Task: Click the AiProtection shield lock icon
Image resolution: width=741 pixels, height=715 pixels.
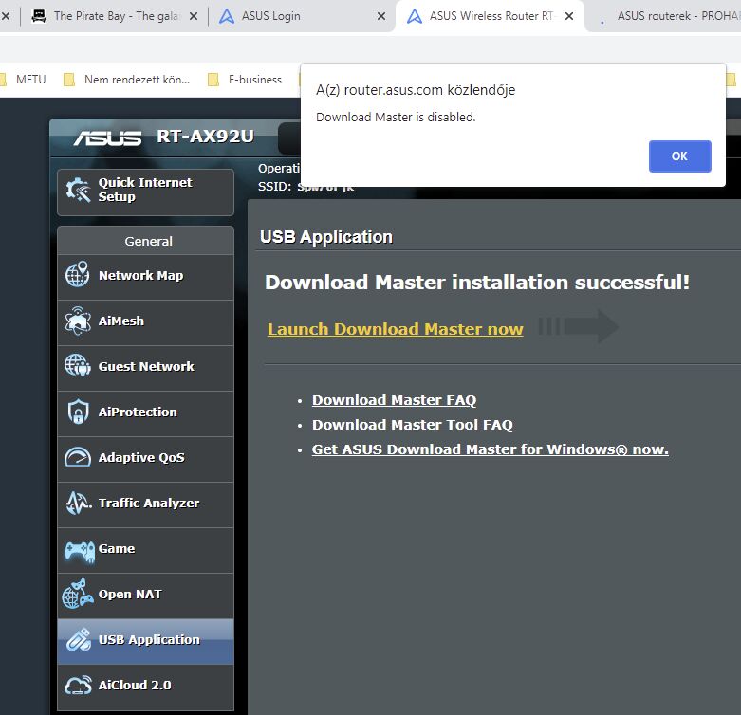Action: [x=78, y=412]
